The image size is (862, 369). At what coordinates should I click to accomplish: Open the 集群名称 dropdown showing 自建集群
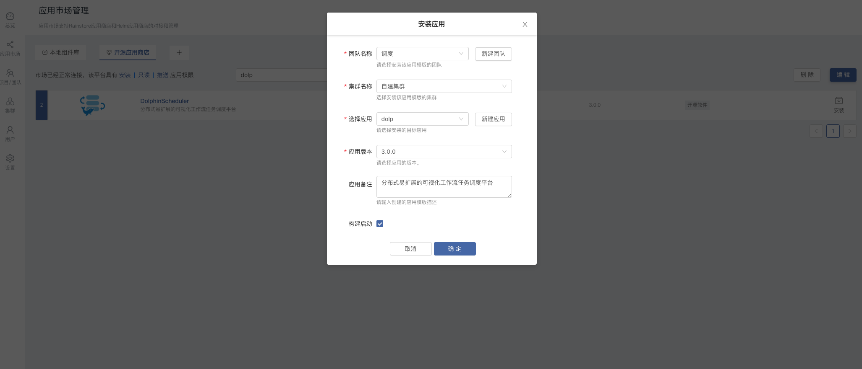[x=444, y=86]
